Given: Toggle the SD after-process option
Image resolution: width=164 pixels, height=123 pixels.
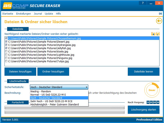Looking at the screenshot, I should [x=151, y=102].
